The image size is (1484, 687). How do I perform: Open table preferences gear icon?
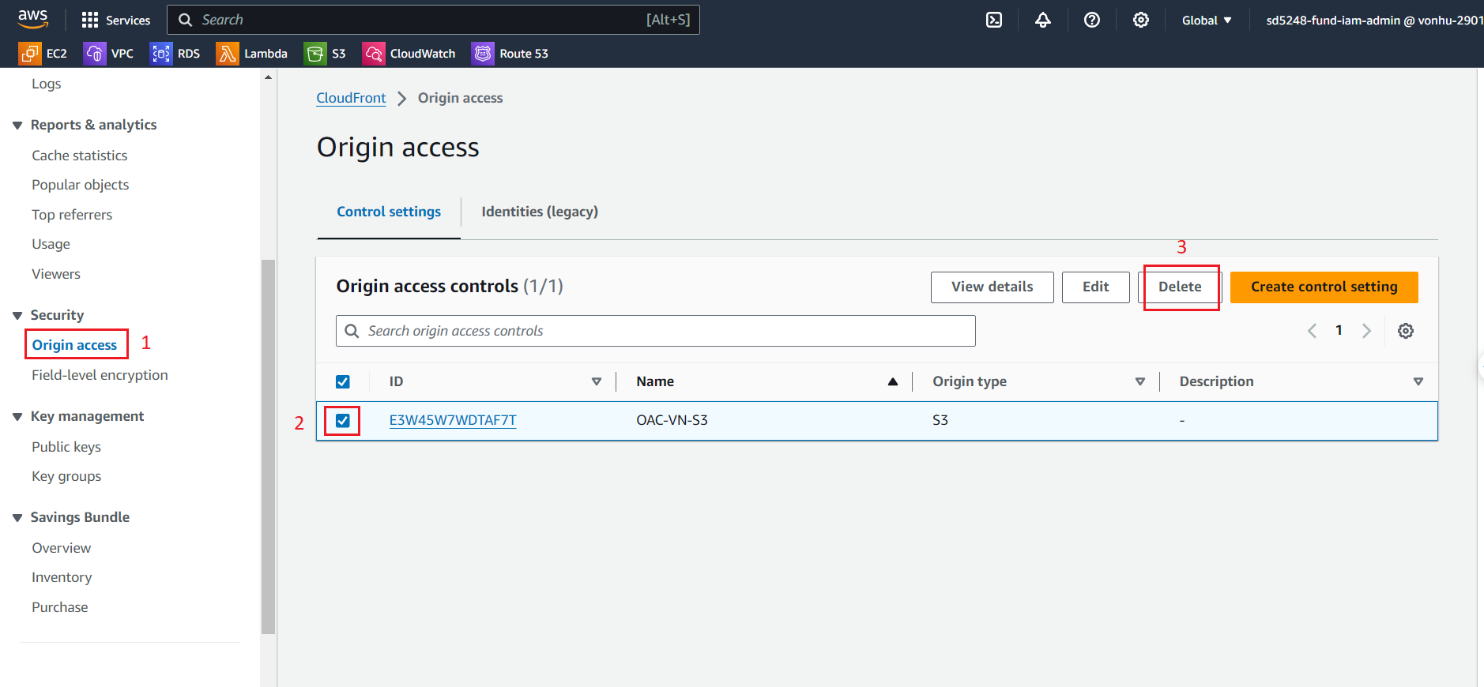tap(1405, 331)
